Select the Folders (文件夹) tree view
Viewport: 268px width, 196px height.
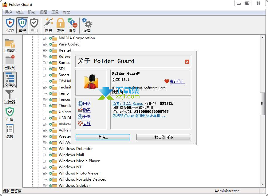click(x=10, y=80)
